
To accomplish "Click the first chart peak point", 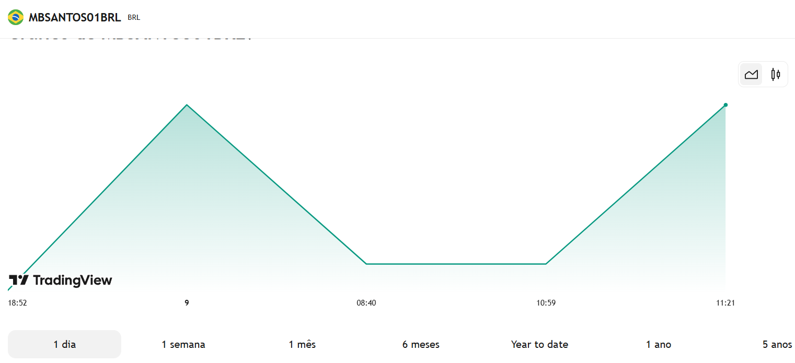I will pyautogui.click(x=187, y=105).
